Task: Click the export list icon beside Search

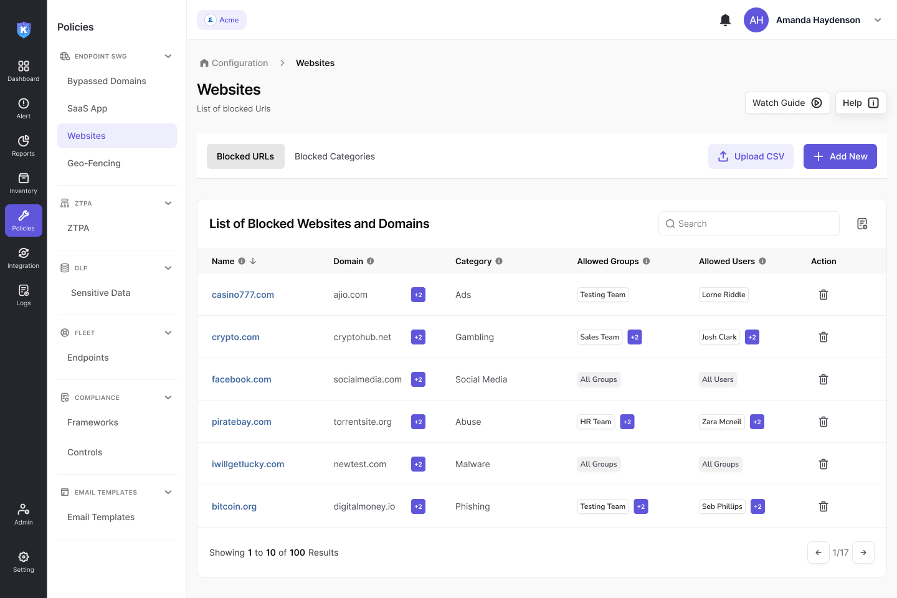Action: (862, 224)
